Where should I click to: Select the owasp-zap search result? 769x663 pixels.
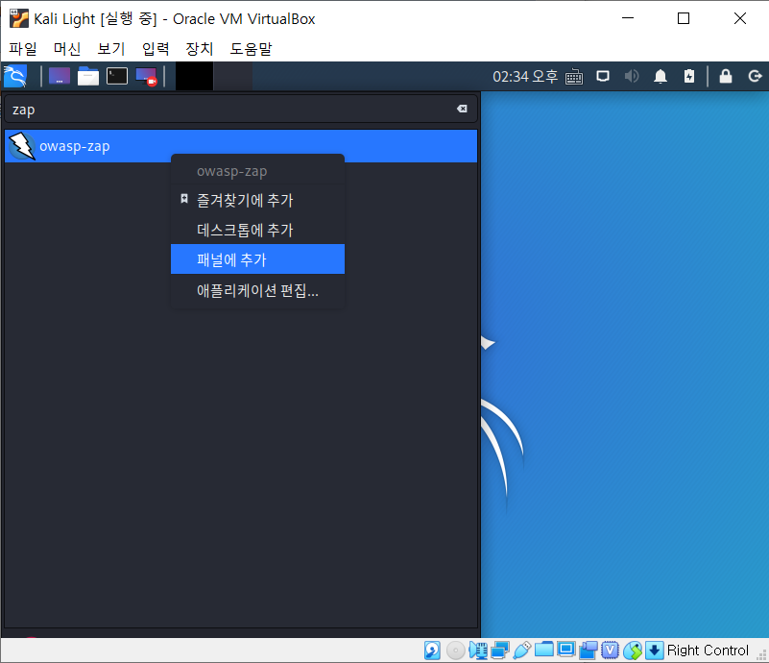(x=241, y=146)
